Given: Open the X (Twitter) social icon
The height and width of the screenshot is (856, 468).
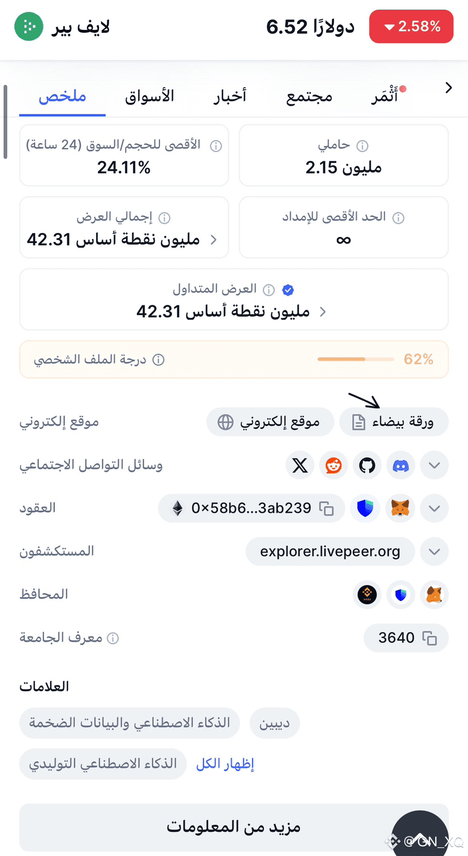Looking at the screenshot, I should pos(300,465).
